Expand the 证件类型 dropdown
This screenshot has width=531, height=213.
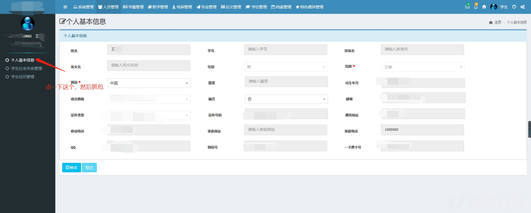pyautogui.click(x=149, y=115)
